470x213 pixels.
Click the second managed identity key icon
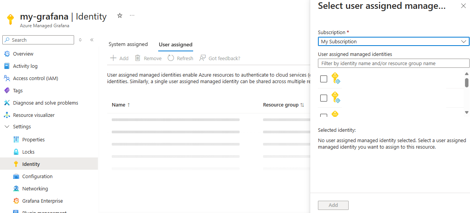(x=336, y=97)
